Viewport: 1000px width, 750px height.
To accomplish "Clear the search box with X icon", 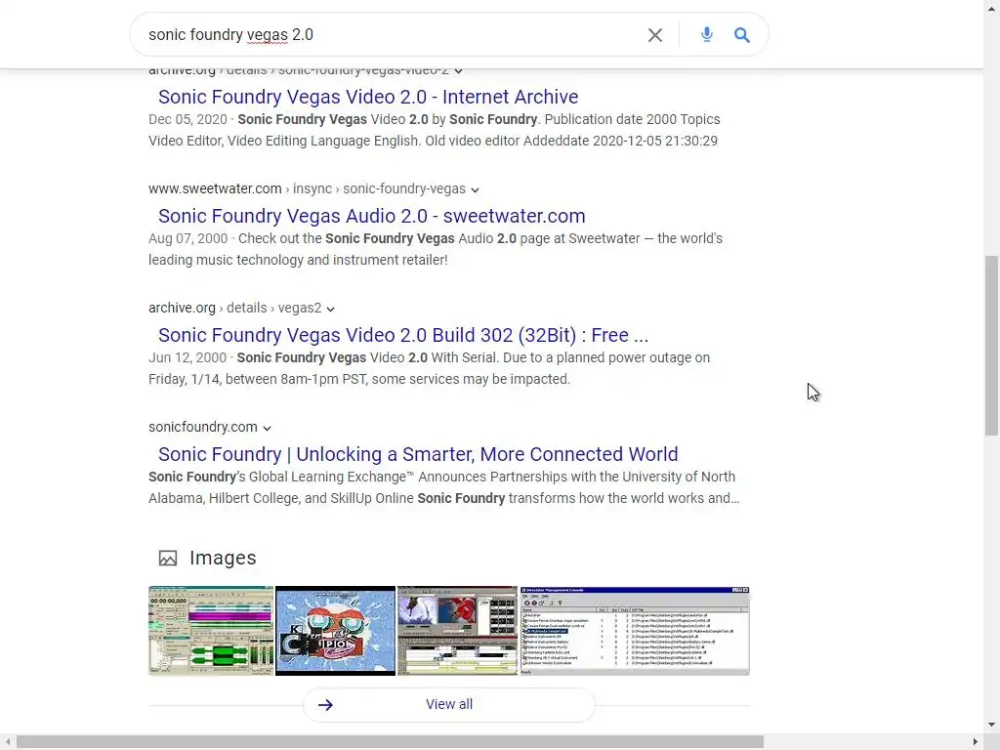I will 655,35.
